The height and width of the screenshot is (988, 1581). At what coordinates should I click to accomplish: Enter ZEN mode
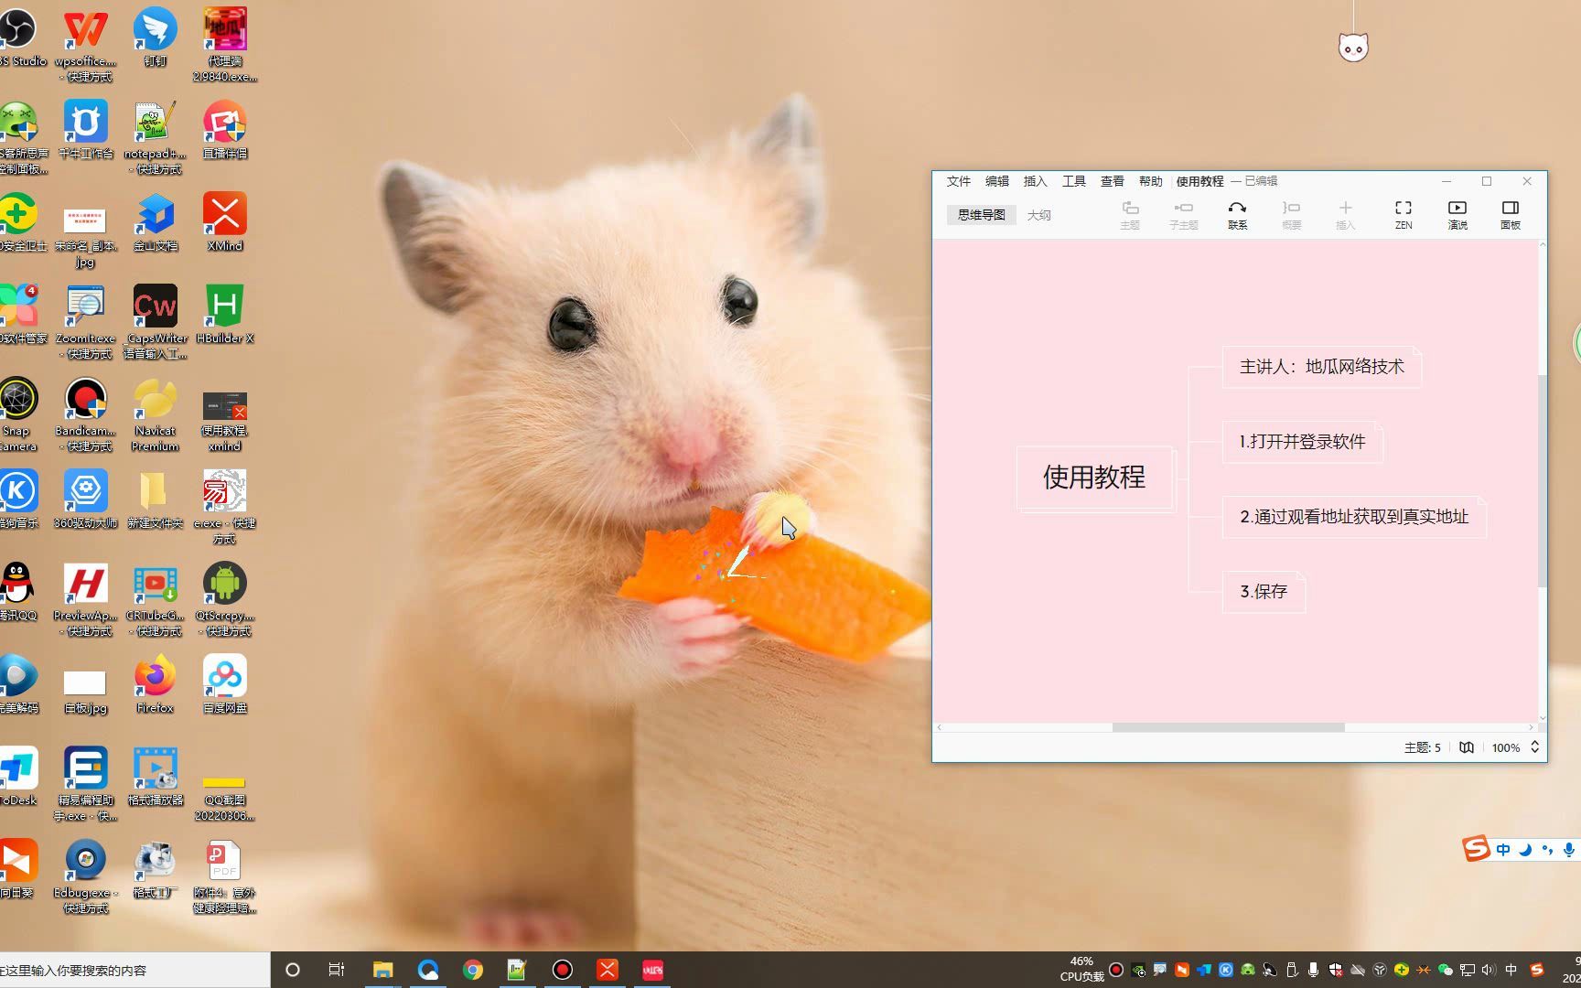1404,215
